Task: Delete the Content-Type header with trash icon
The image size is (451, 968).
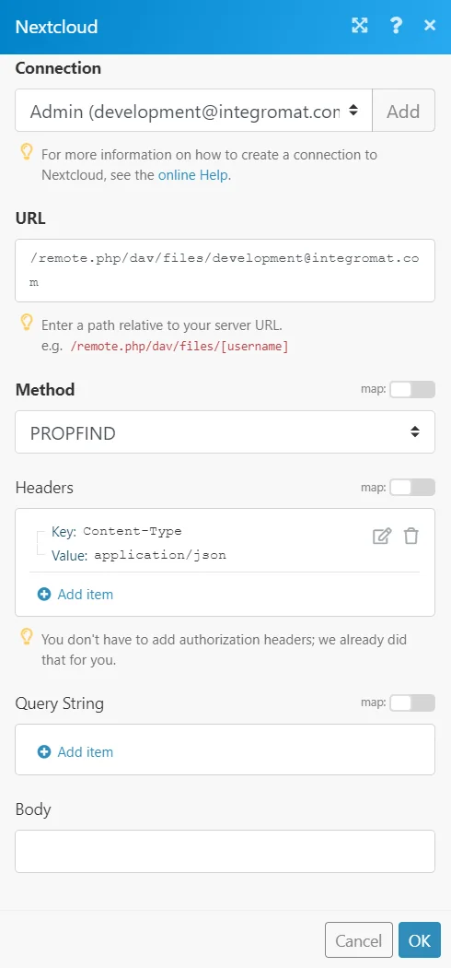Action: [411, 536]
